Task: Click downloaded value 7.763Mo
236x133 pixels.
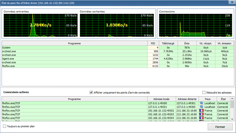Action: [x=168, y=51]
